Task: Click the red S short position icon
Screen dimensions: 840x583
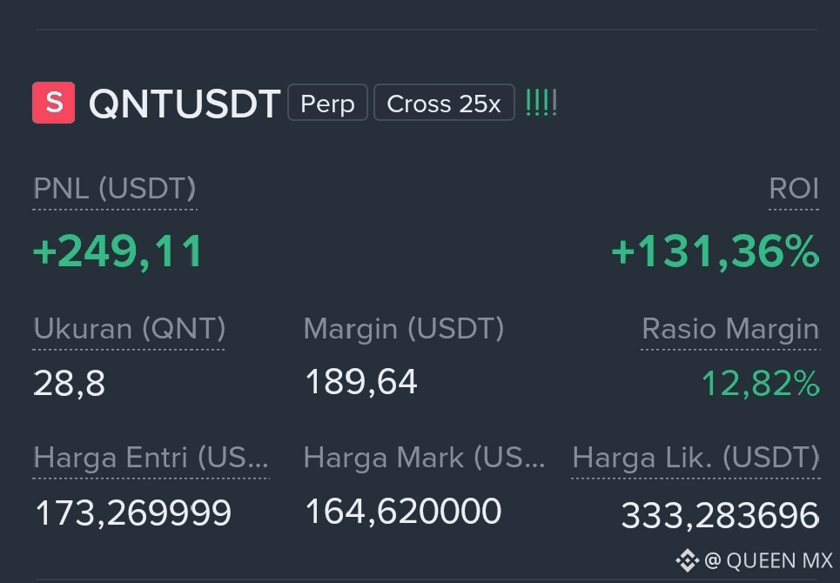Action: click(x=54, y=103)
